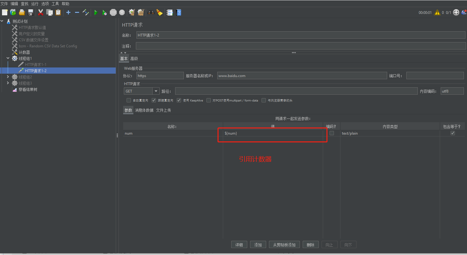Open the 选项 menu
Viewport: 467px width, 255px height.
pyautogui.click(x=45, y=4)
